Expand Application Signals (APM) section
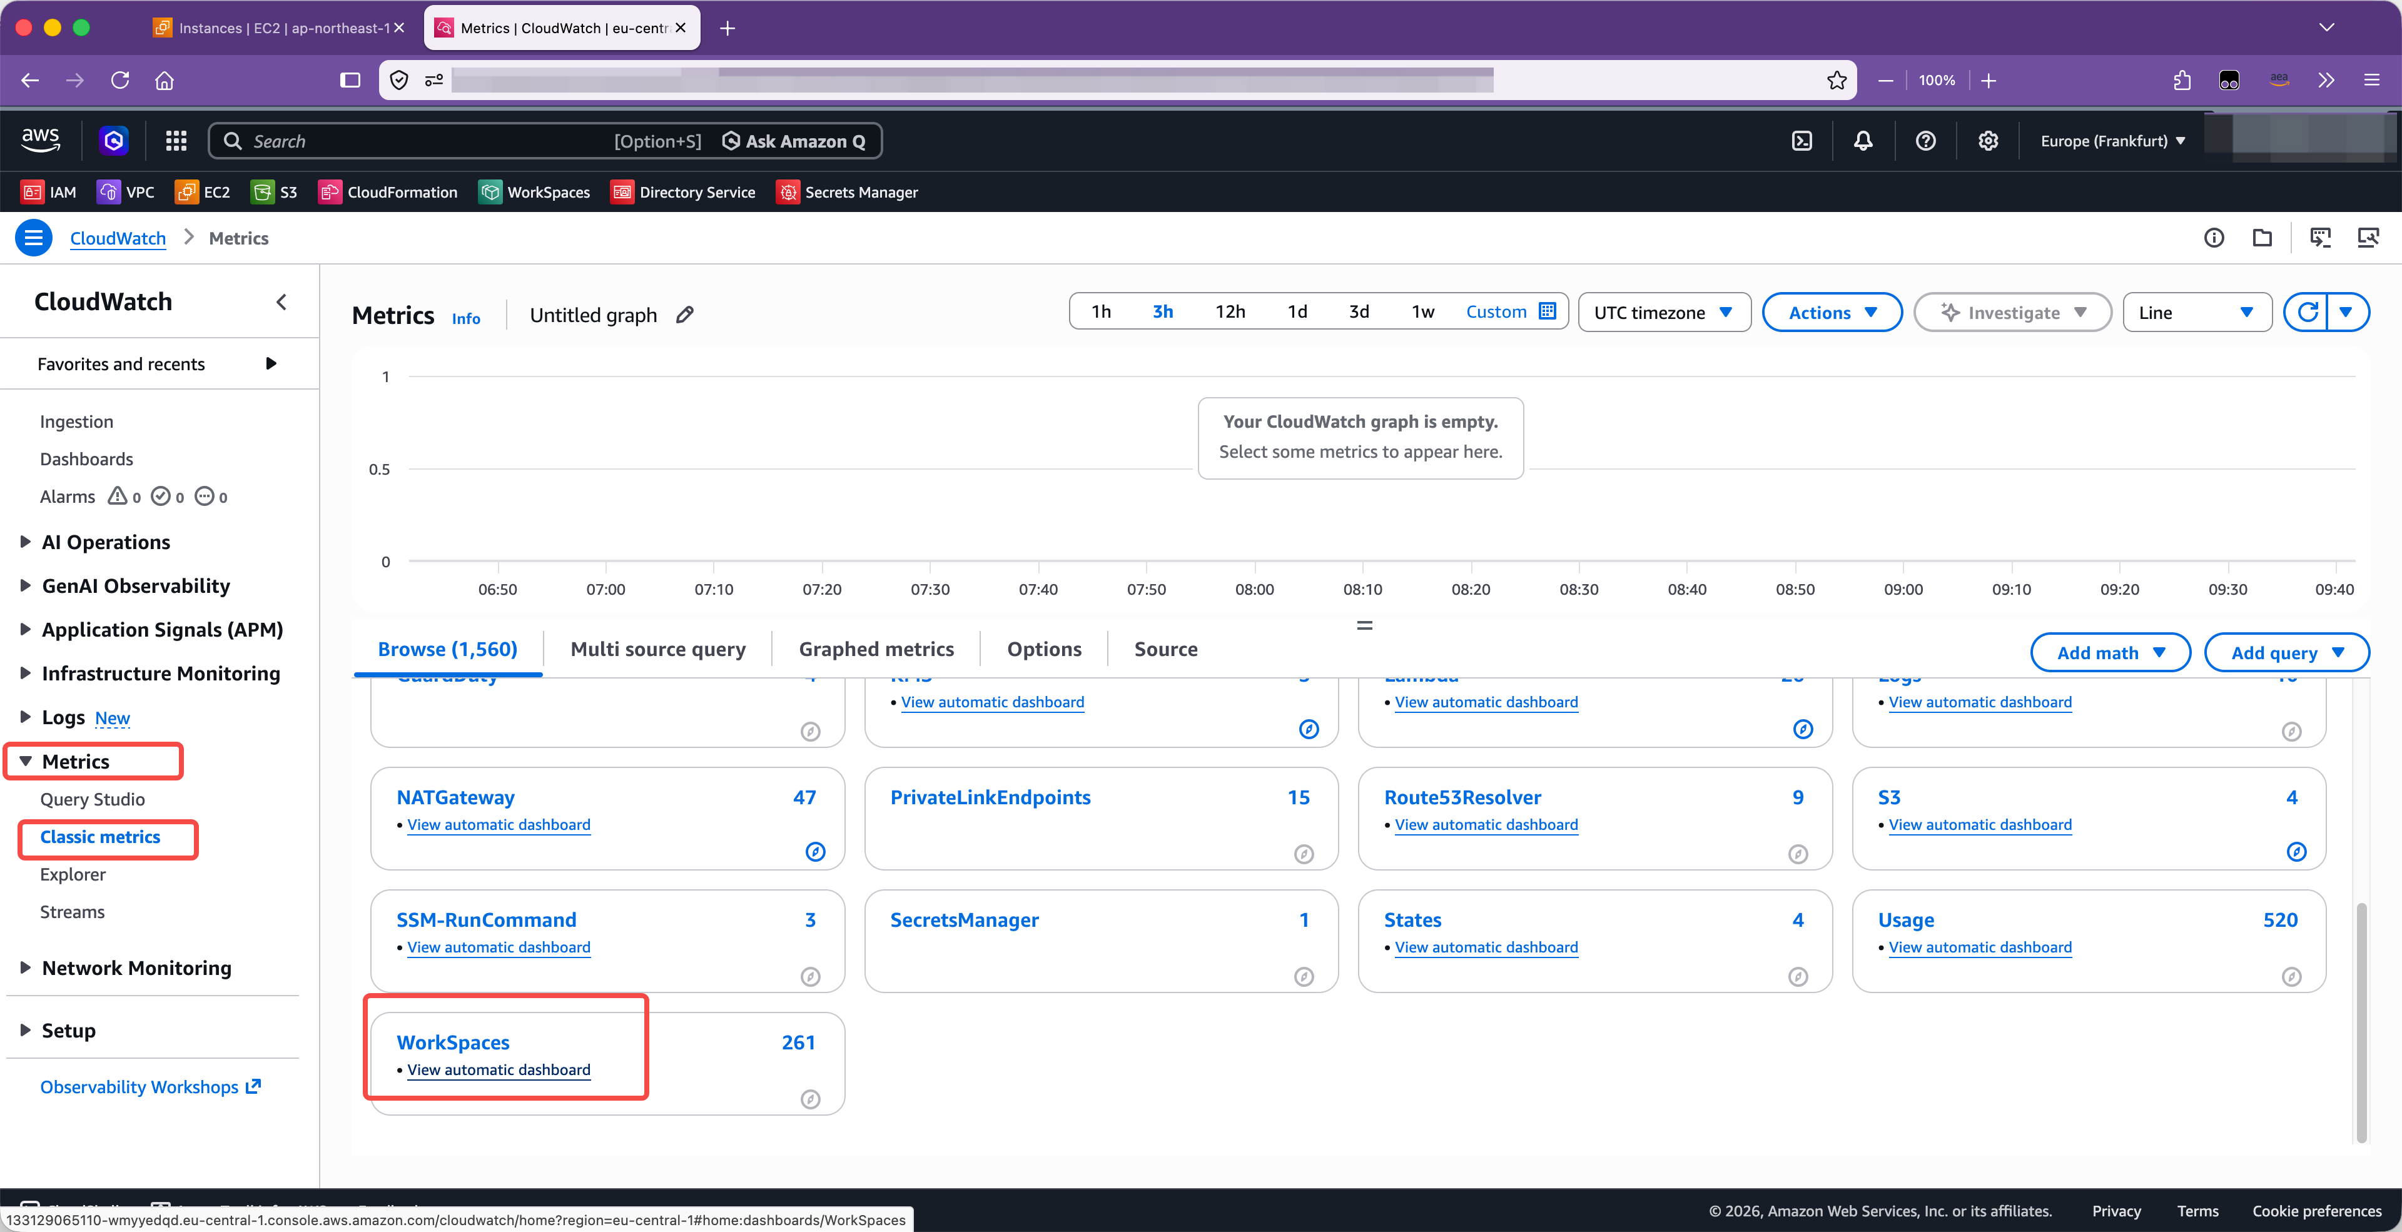This screenshot has width=2402, height=1232. coord(152,629)
